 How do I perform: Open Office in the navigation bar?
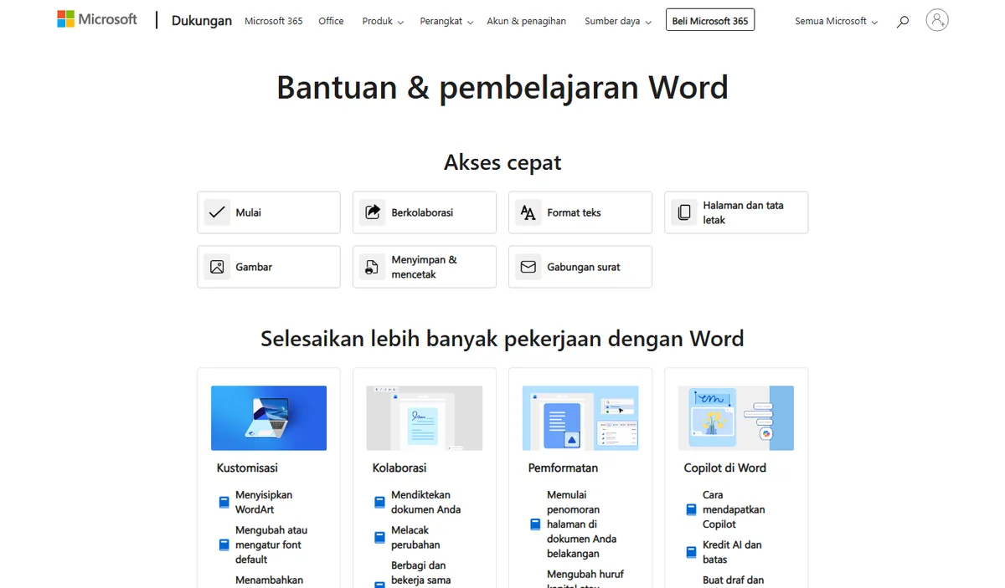(x=331, y=21)
